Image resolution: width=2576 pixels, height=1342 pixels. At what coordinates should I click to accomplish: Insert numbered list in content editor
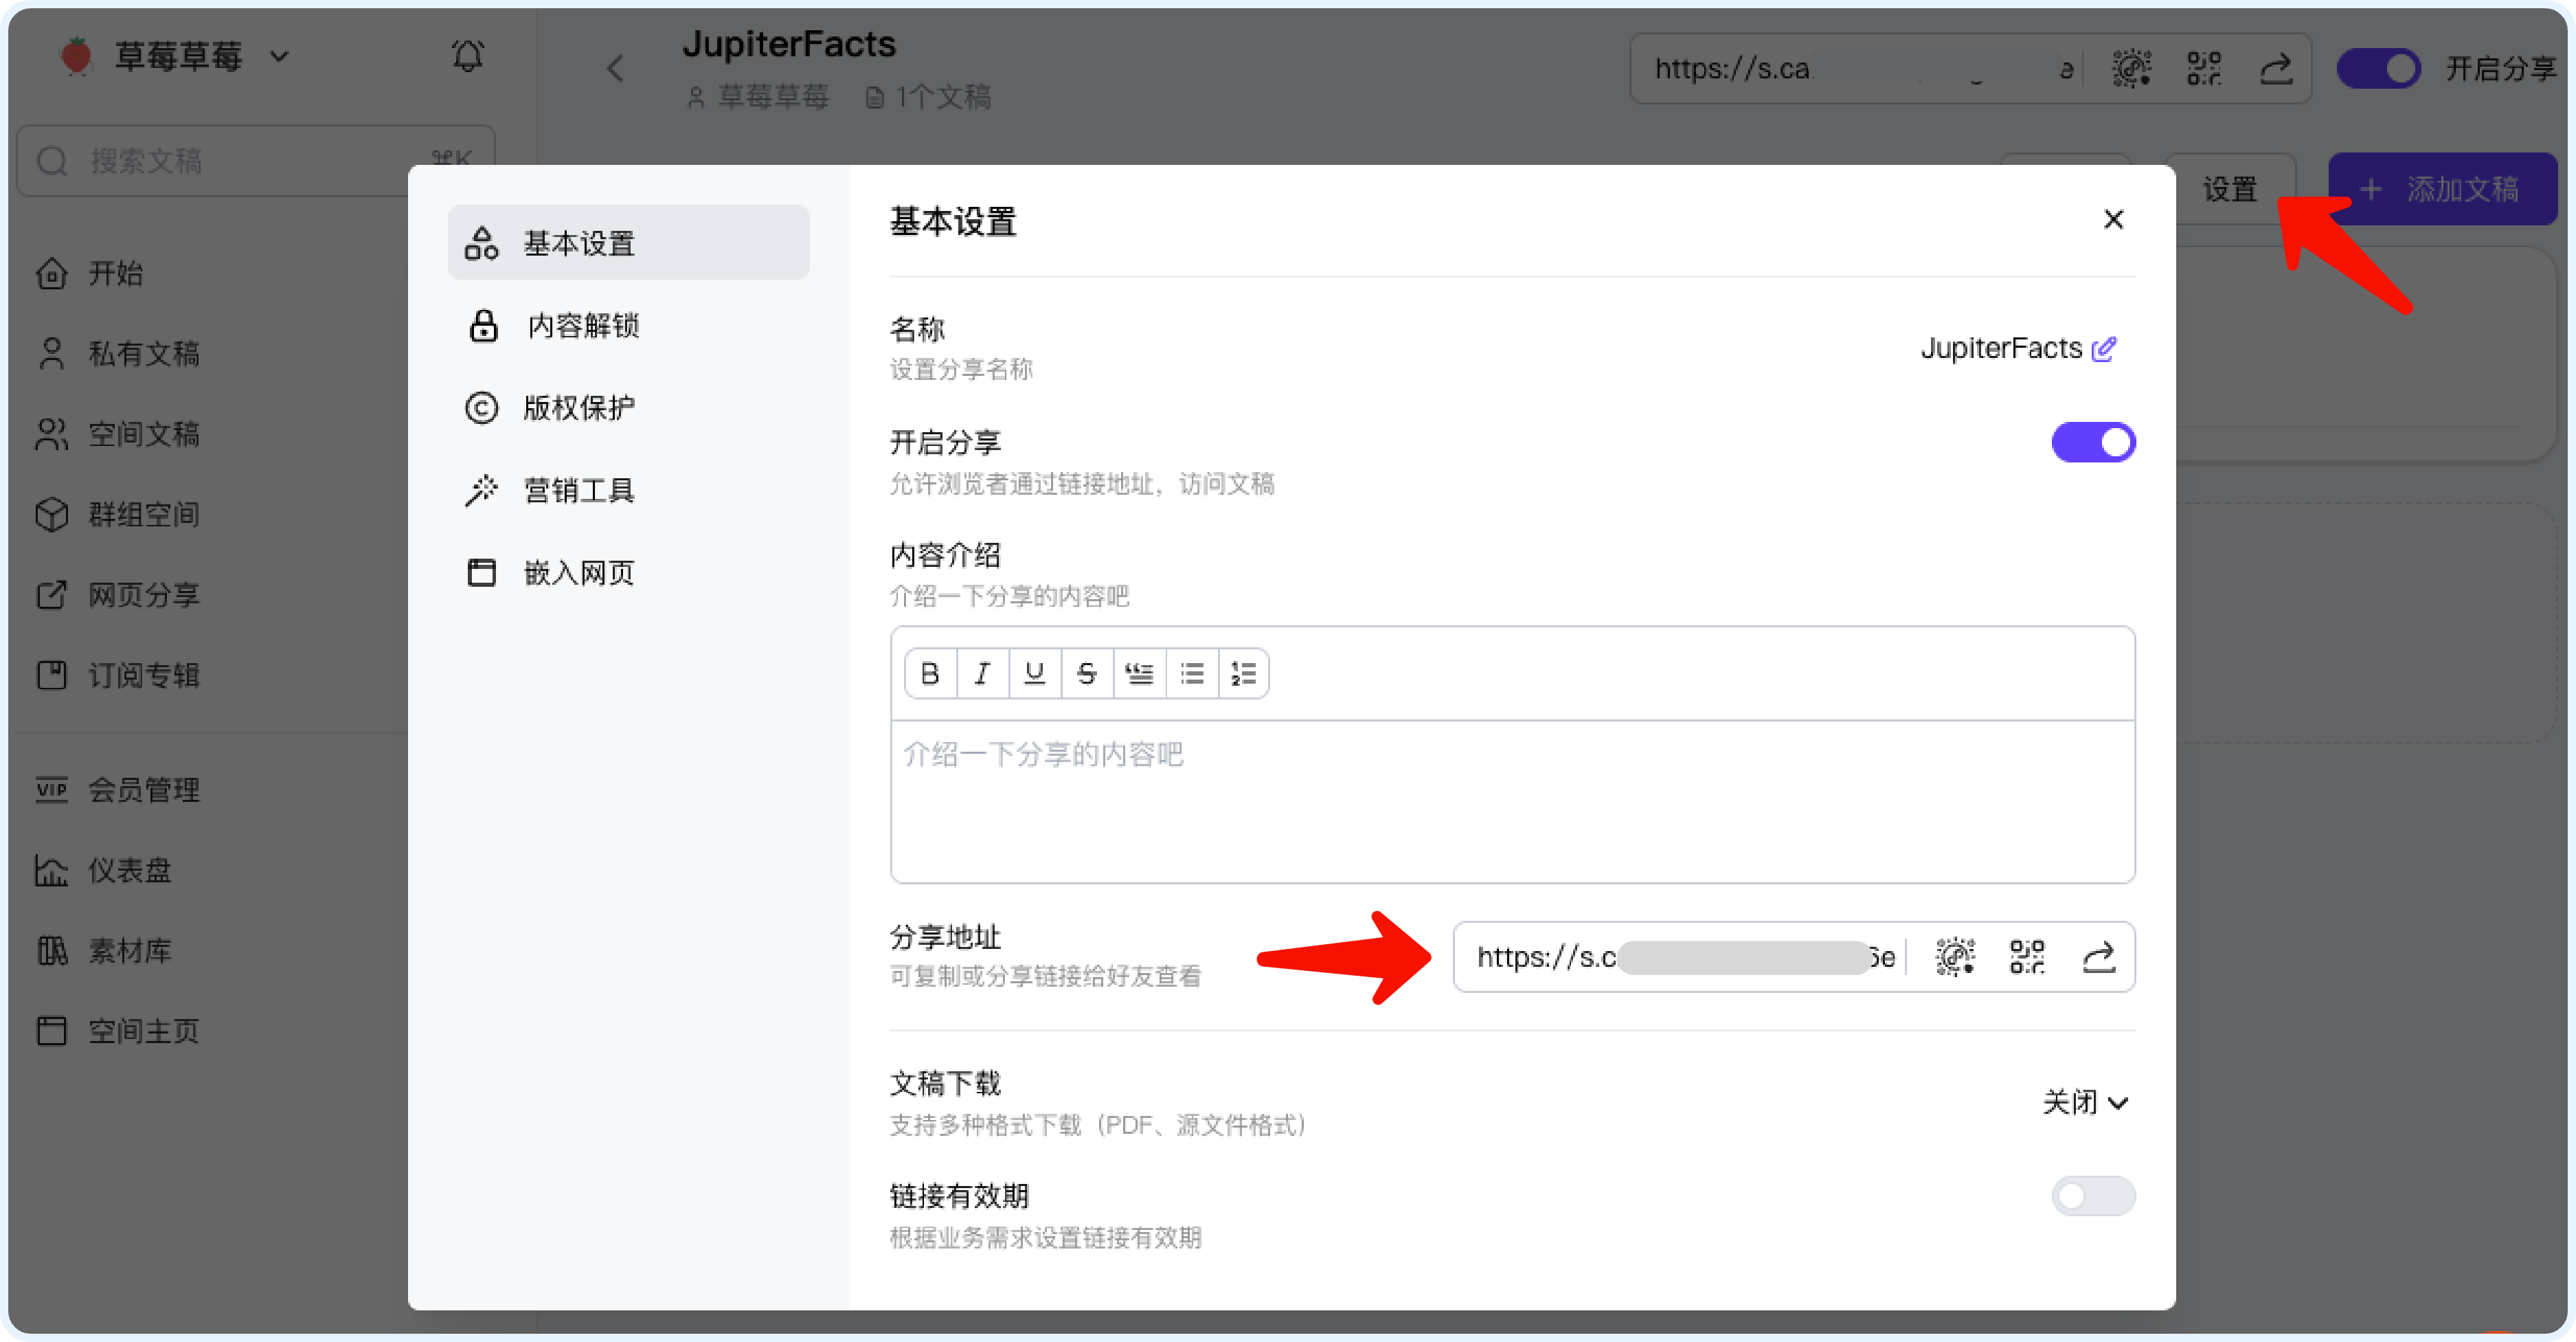(x=1243, y=673)
